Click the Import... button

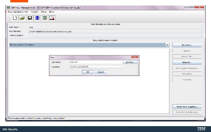187,62
